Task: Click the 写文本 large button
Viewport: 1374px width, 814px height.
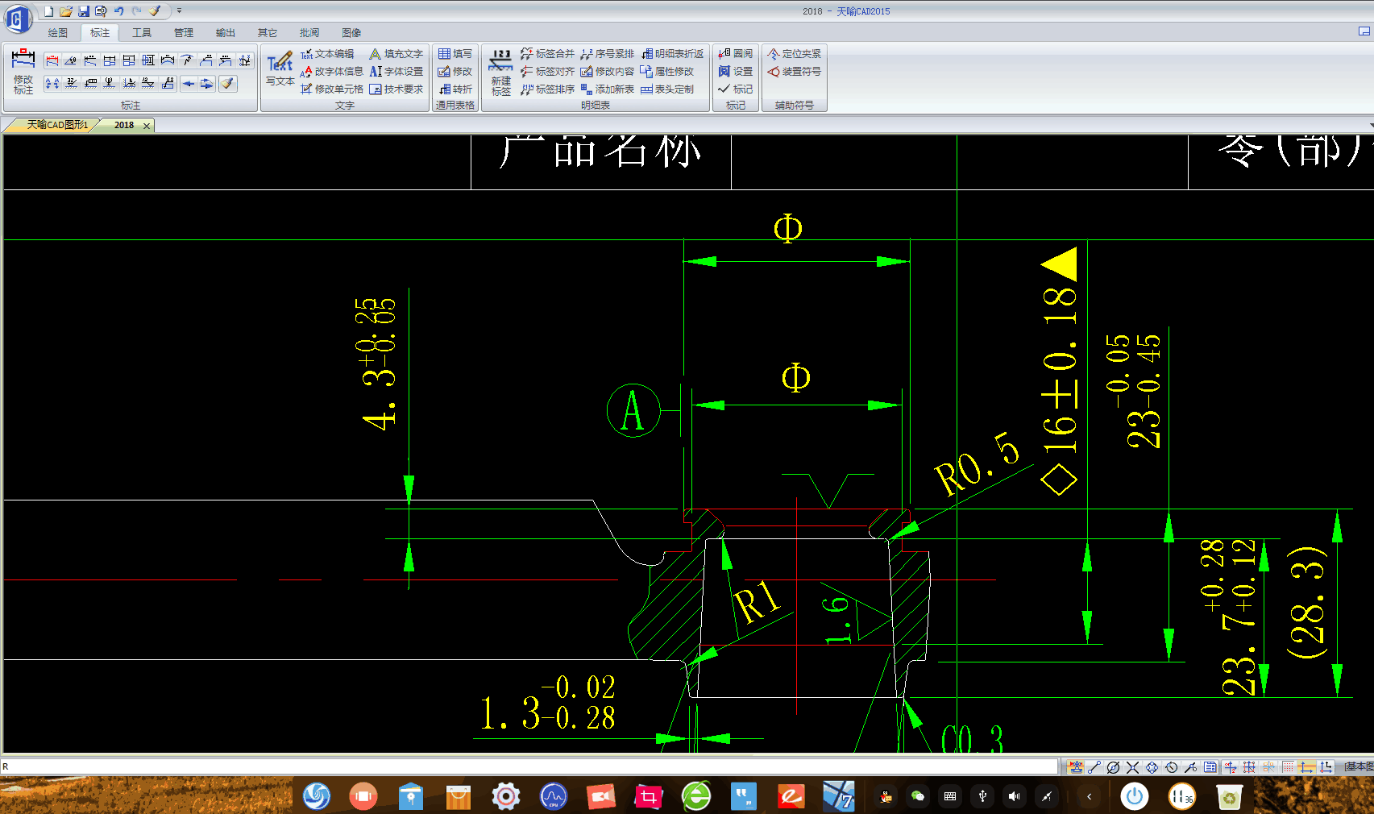Action: point(280,69)
